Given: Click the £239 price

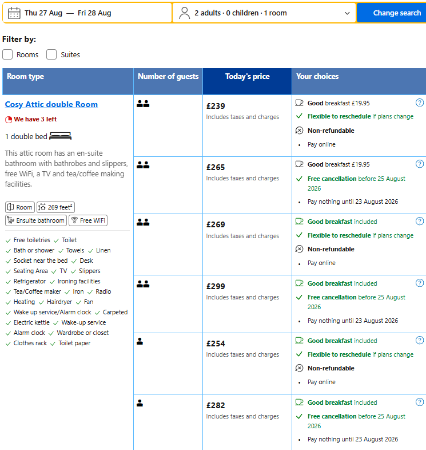Looking at the screenshot, I should click(x=216, y=106).
